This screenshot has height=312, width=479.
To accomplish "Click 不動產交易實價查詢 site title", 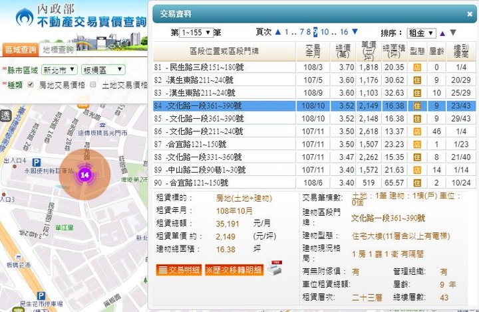I will pos(92,22).
